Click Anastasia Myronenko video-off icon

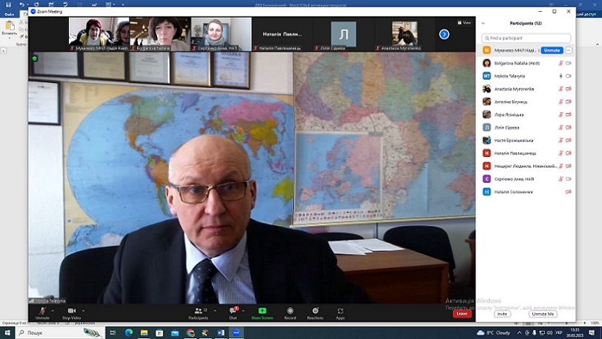[x=569, y=89]
